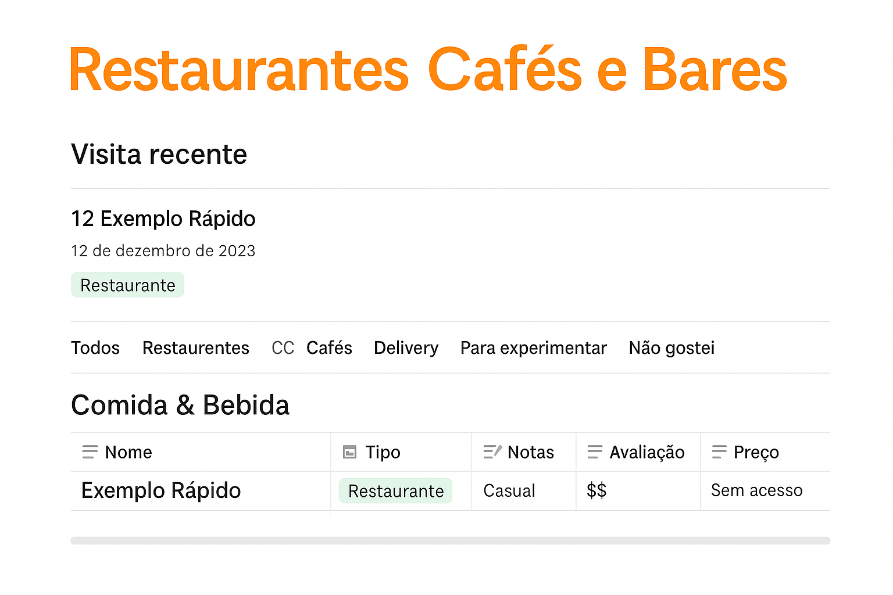Image resolution: width=893 pixels, height=595 pixels.
Task: Click the lines icon beside Avaliação
Action: (x=595, y=452)
